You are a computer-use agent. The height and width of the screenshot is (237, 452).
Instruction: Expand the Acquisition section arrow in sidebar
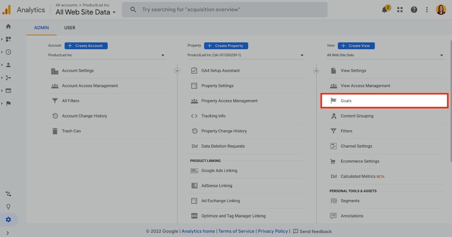(2, 78)
